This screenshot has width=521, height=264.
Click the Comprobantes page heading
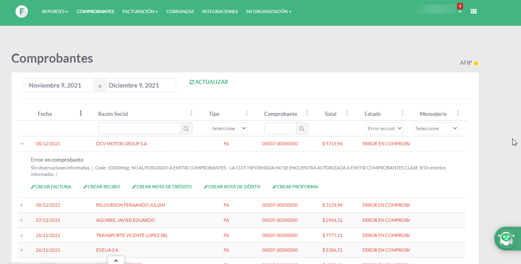click(x=52, y=58)
